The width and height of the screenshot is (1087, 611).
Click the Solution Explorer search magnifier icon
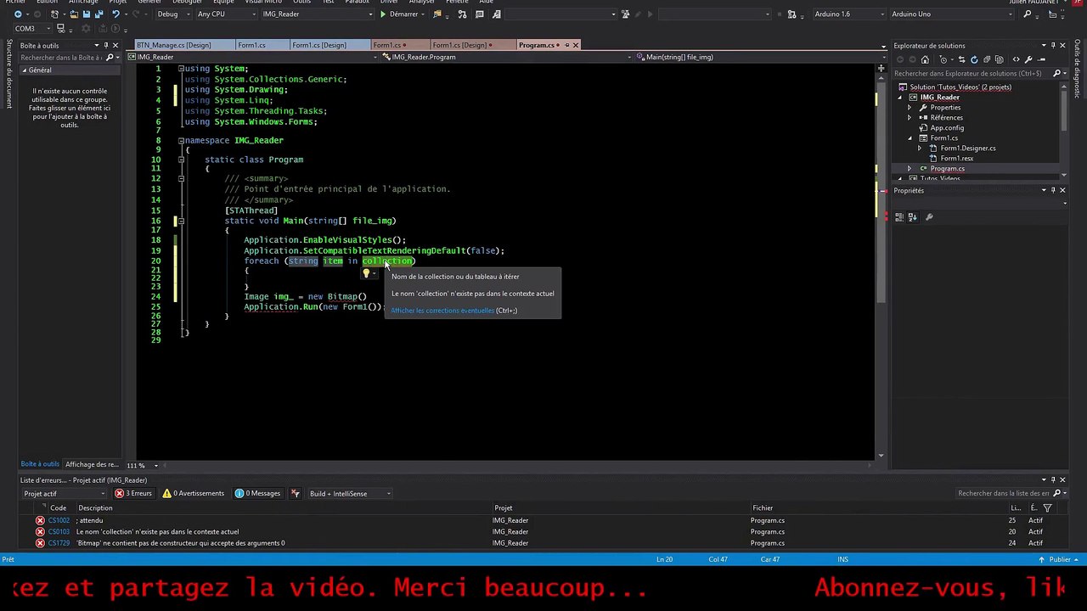click(x=1057, y=74)
